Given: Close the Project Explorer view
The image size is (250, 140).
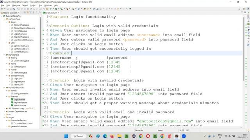Looking at the screenshot, I should [19, 13].
